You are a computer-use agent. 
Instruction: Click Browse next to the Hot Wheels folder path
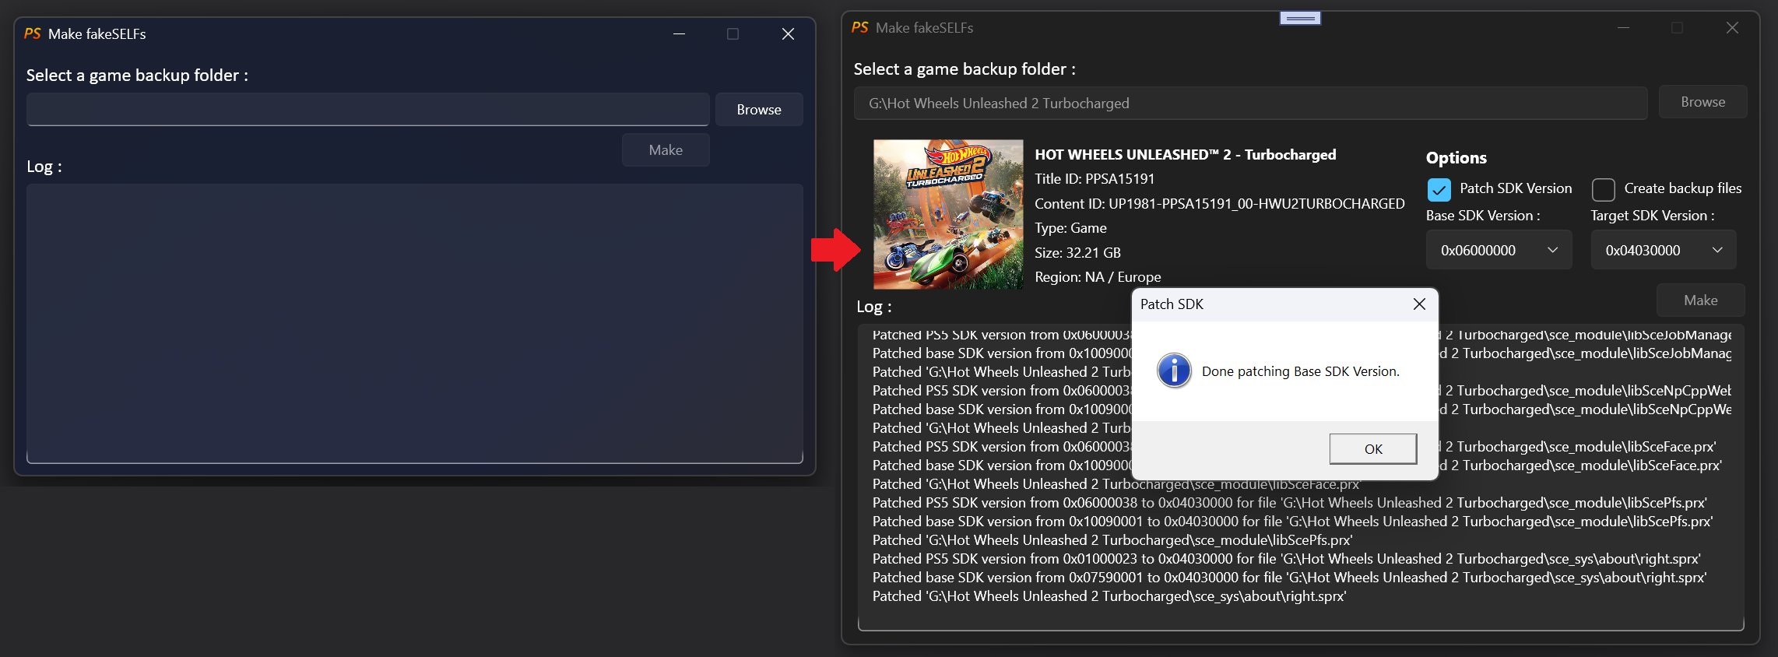(1702, 102)
